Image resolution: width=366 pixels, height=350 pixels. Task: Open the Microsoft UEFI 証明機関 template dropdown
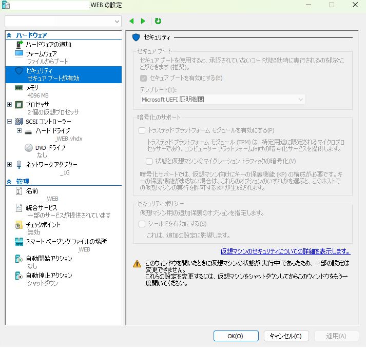click(222, 100)
